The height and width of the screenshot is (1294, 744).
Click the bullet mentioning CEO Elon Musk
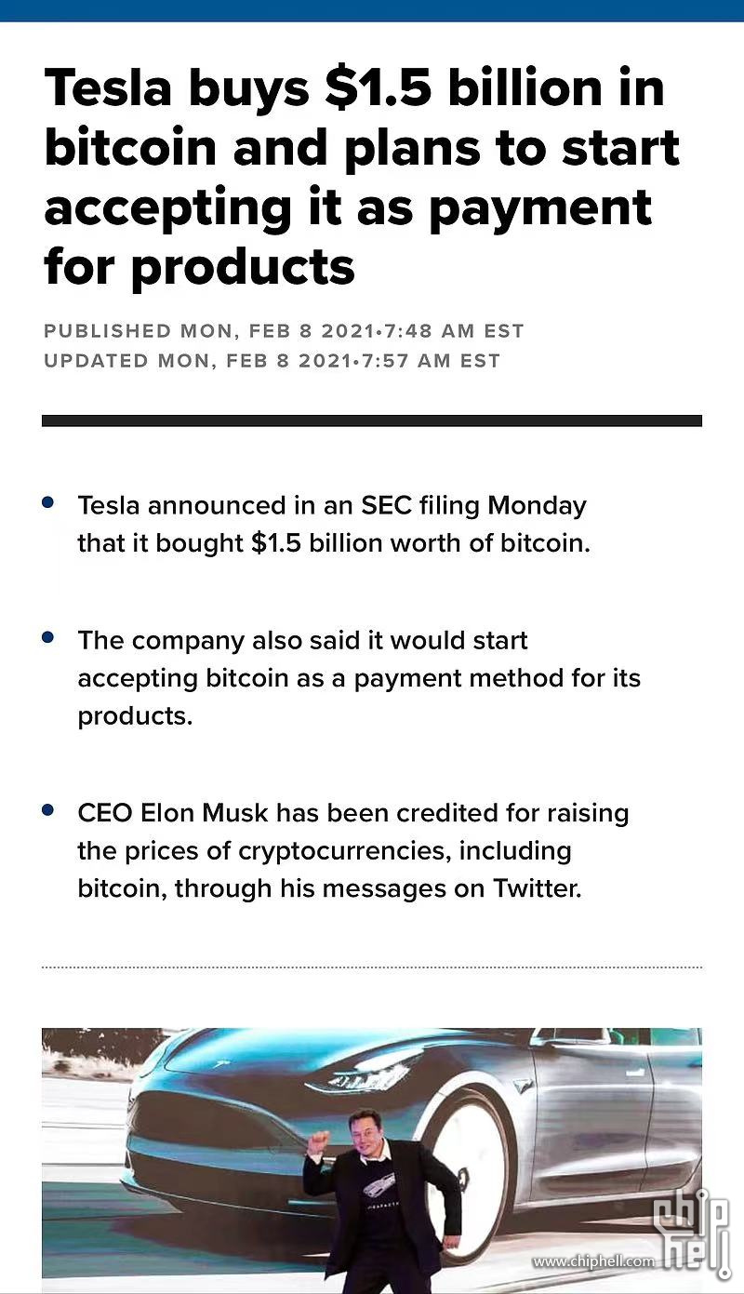353,850
